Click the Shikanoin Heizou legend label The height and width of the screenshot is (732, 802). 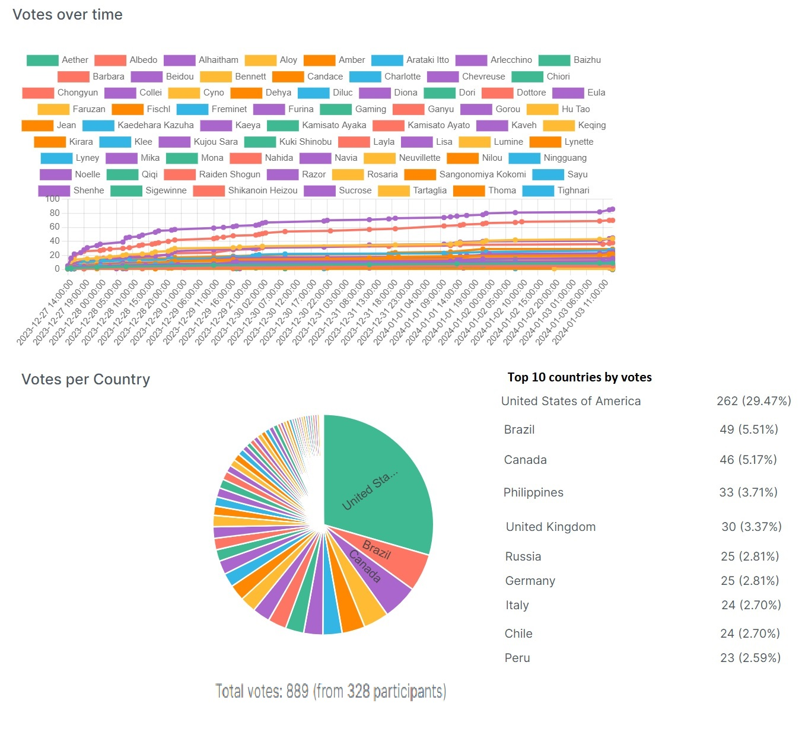263,190
